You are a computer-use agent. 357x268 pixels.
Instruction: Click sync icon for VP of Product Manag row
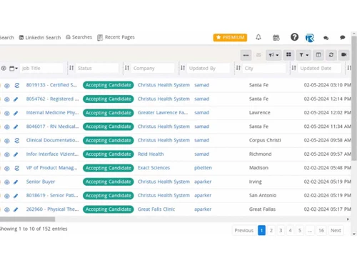coord(16,168)
